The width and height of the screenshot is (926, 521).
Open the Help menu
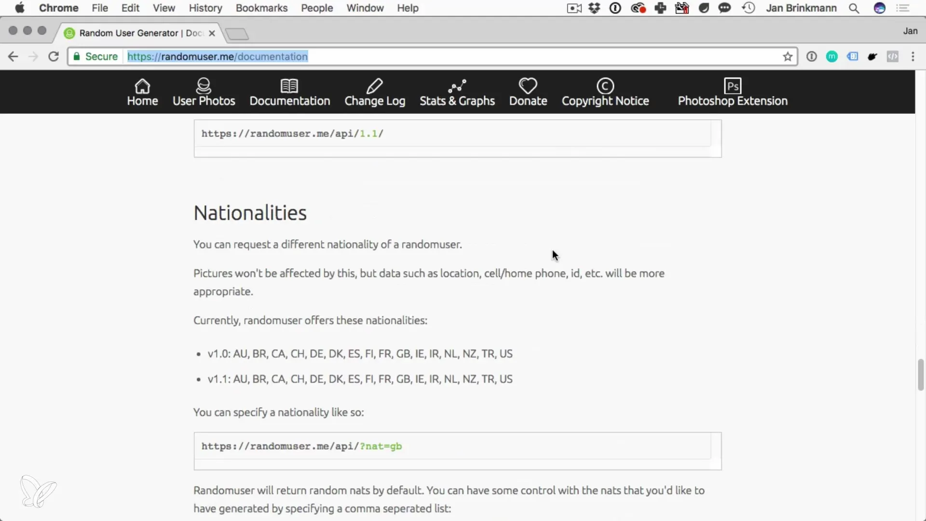coord(408,8)
